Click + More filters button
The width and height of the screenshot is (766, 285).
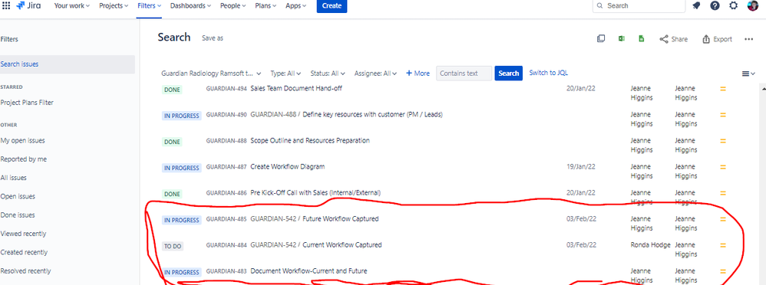click(418, 74)
